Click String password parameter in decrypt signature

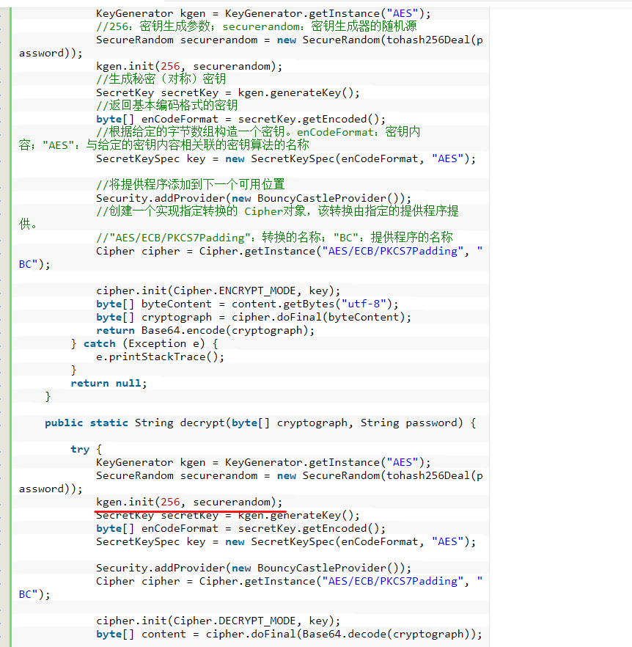(409, 423)
